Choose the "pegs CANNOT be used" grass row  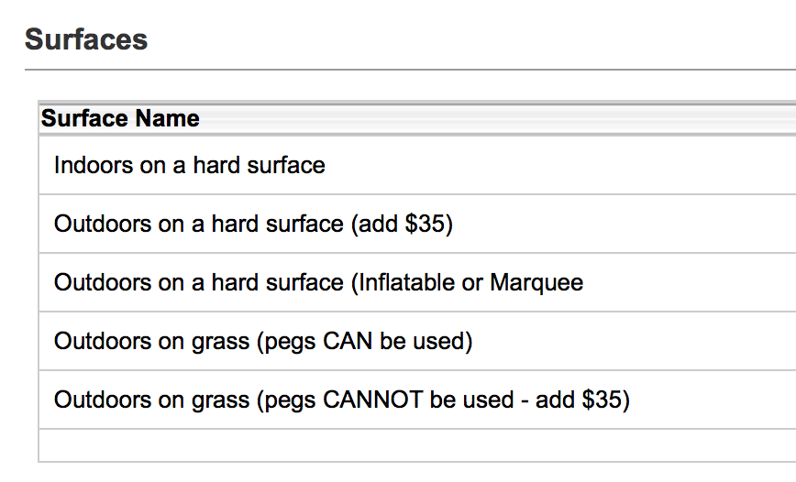point(341,400)
